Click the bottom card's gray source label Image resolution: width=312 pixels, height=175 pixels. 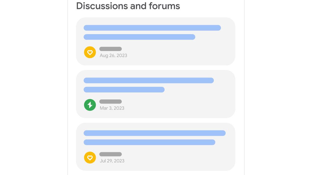tap(110, 154)
